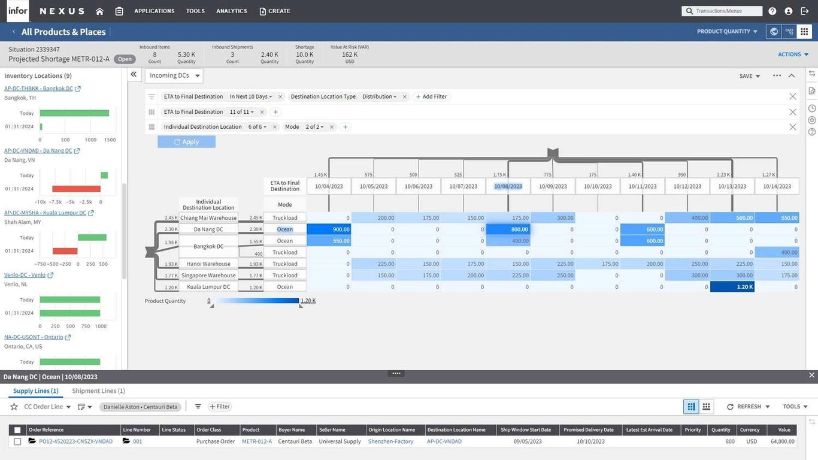
Task: Click the filter funnel icon near CC Order Line
Action: tap(198, 406)
